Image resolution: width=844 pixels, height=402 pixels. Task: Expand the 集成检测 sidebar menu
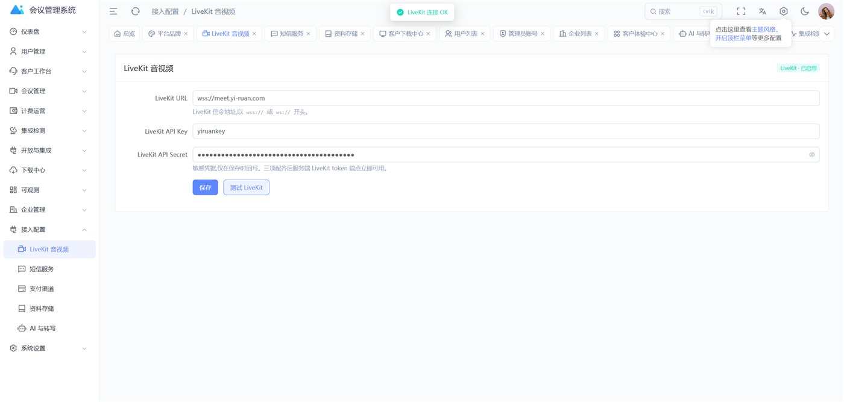point(49,130)
